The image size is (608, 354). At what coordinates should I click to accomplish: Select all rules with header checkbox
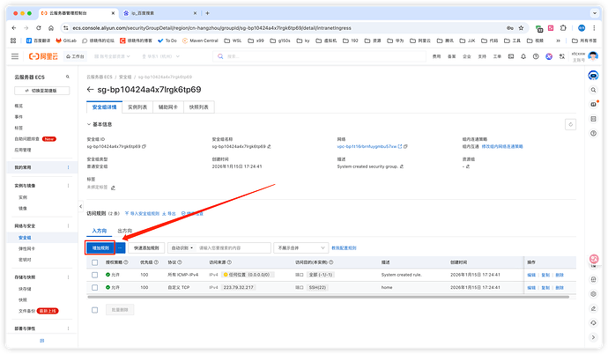click(x=95, y=262)
